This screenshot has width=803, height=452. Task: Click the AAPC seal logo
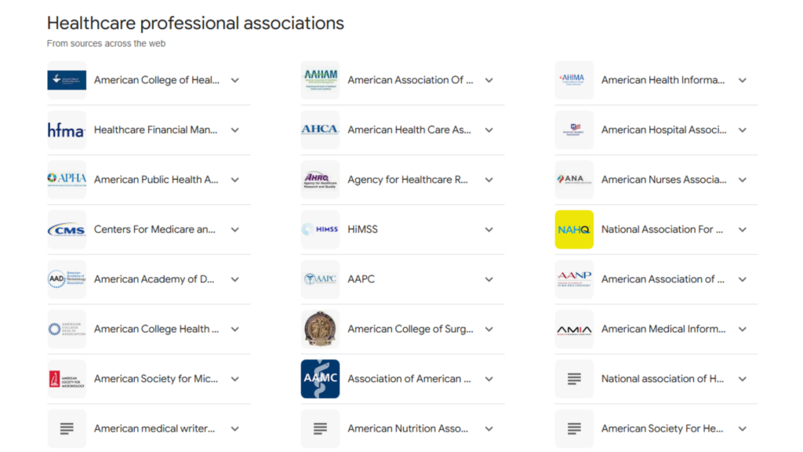(320, 279)
